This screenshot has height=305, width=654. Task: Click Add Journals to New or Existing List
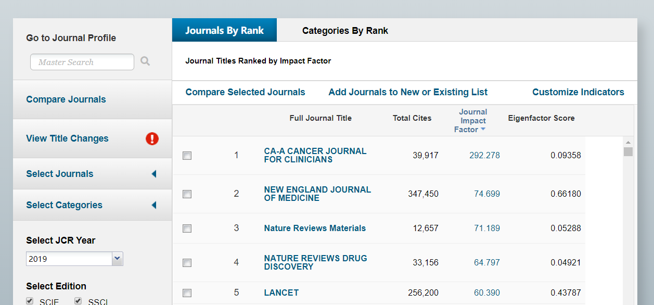coord(408,92)
